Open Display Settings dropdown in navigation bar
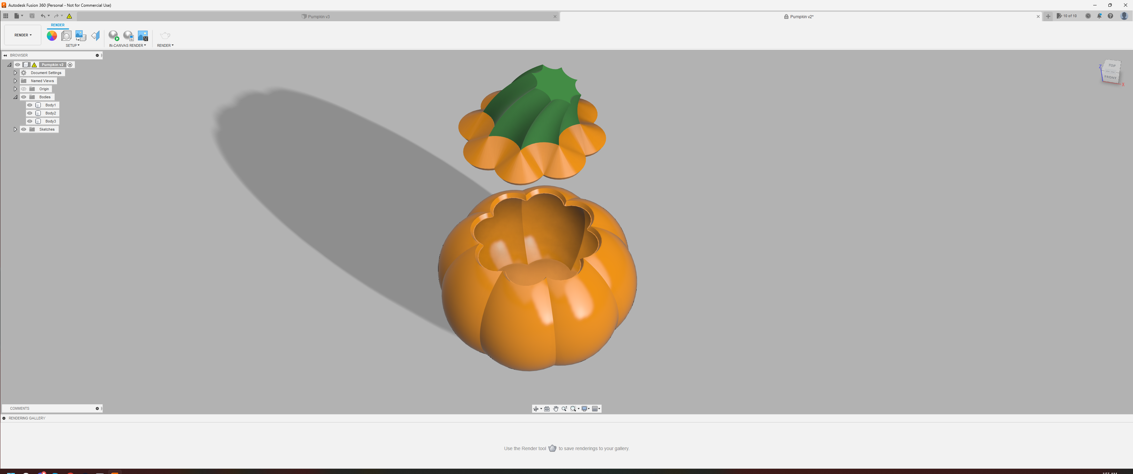1133x474 pixels. click(x=585, y=409)
